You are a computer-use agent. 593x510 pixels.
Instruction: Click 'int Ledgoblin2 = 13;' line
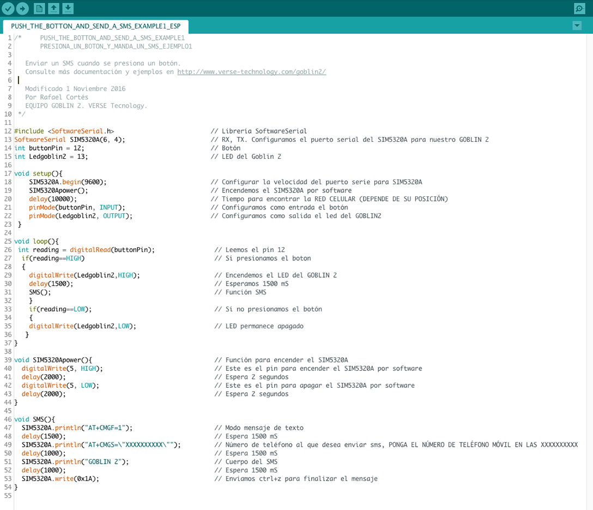pyautogui.click(x=51, y=157)
